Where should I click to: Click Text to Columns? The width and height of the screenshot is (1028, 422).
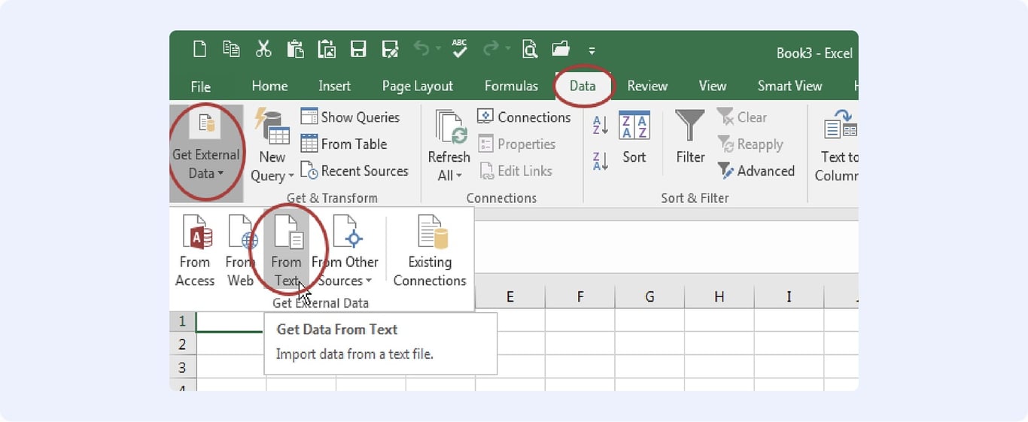click(x=837, y=147)
